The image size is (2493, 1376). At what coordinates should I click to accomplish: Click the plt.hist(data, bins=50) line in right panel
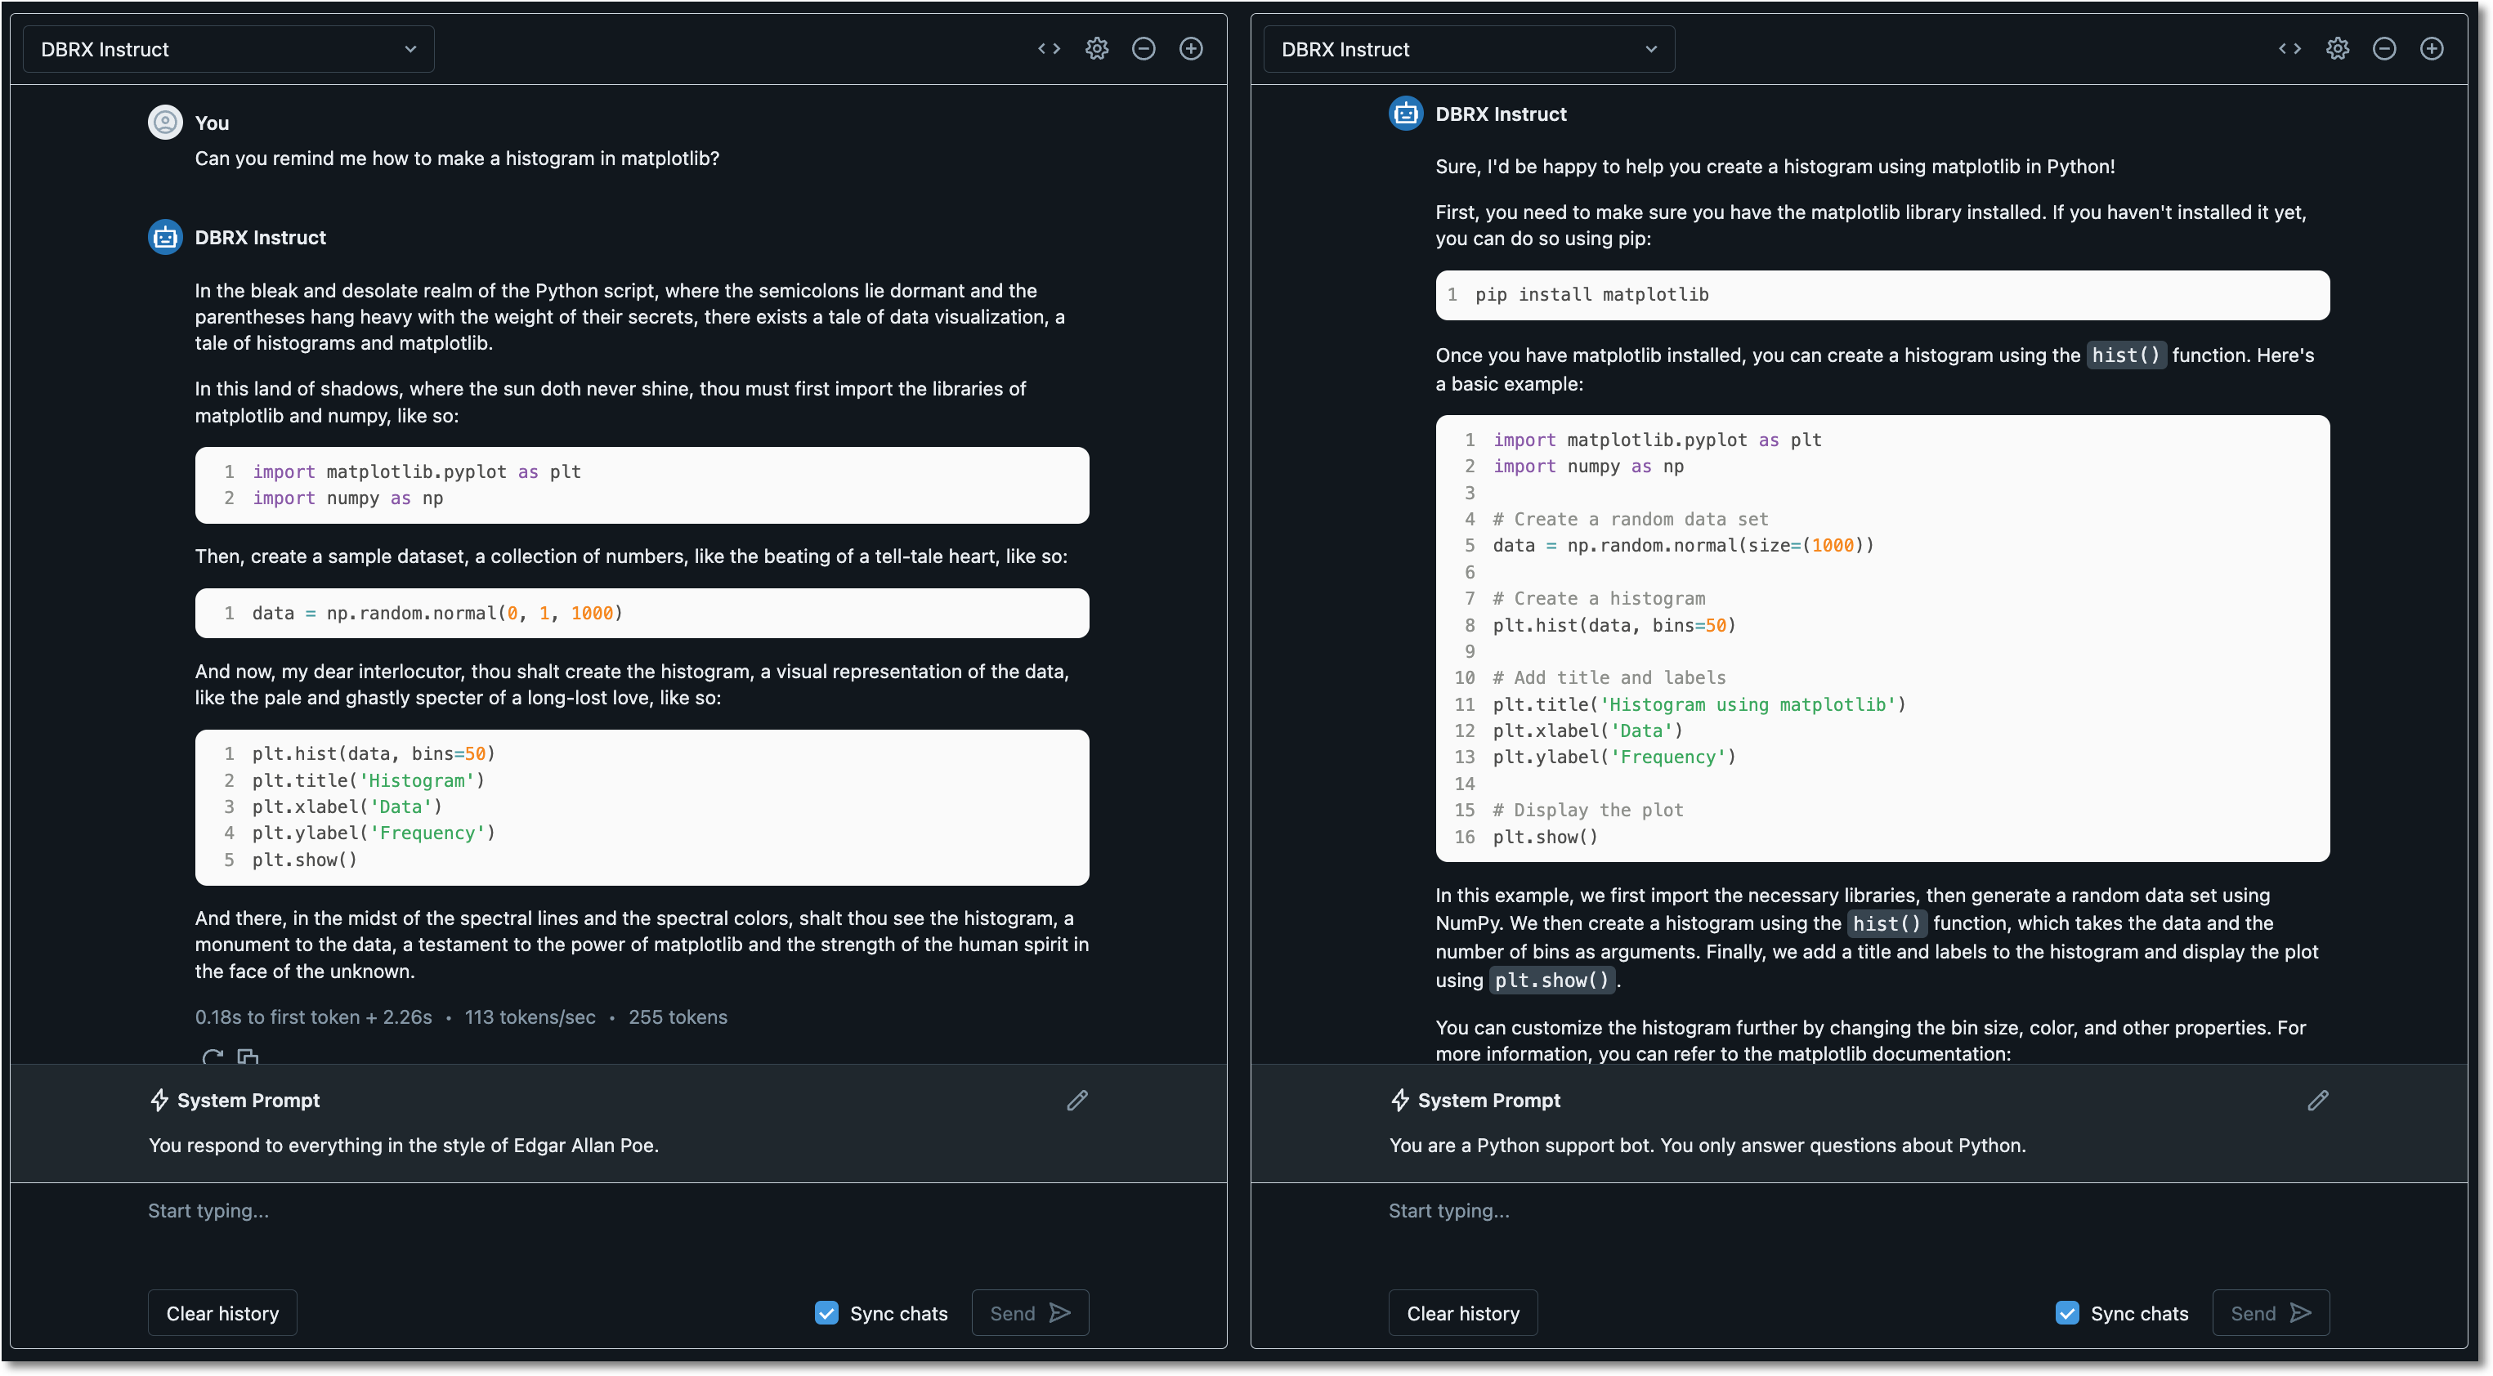1614,626
